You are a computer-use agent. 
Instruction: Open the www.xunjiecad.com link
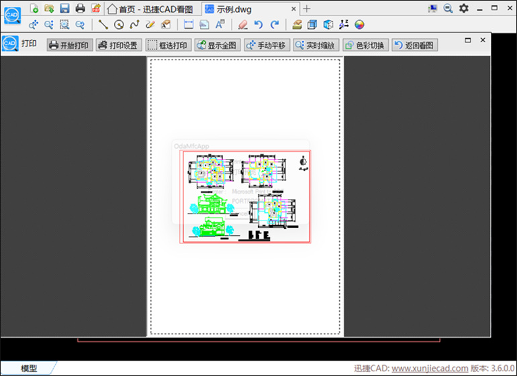pos(430,369)
